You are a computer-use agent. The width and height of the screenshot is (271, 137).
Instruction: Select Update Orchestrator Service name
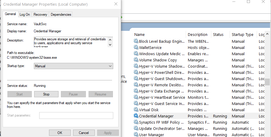pyautogui.click(x=162, y=128)
